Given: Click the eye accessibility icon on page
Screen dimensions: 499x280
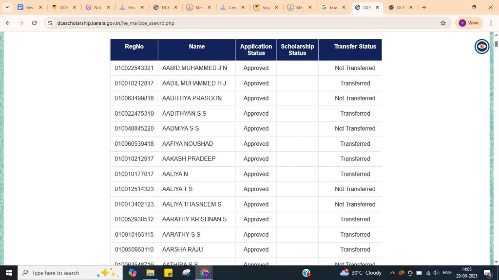Looking at the screenshot, I should (481, 46).
